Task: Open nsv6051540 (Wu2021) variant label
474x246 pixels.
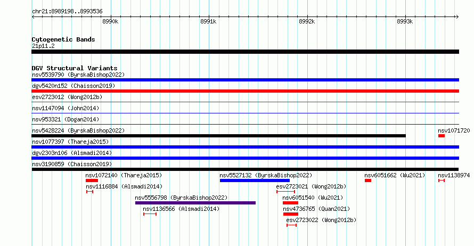Action: pos(313,198)
